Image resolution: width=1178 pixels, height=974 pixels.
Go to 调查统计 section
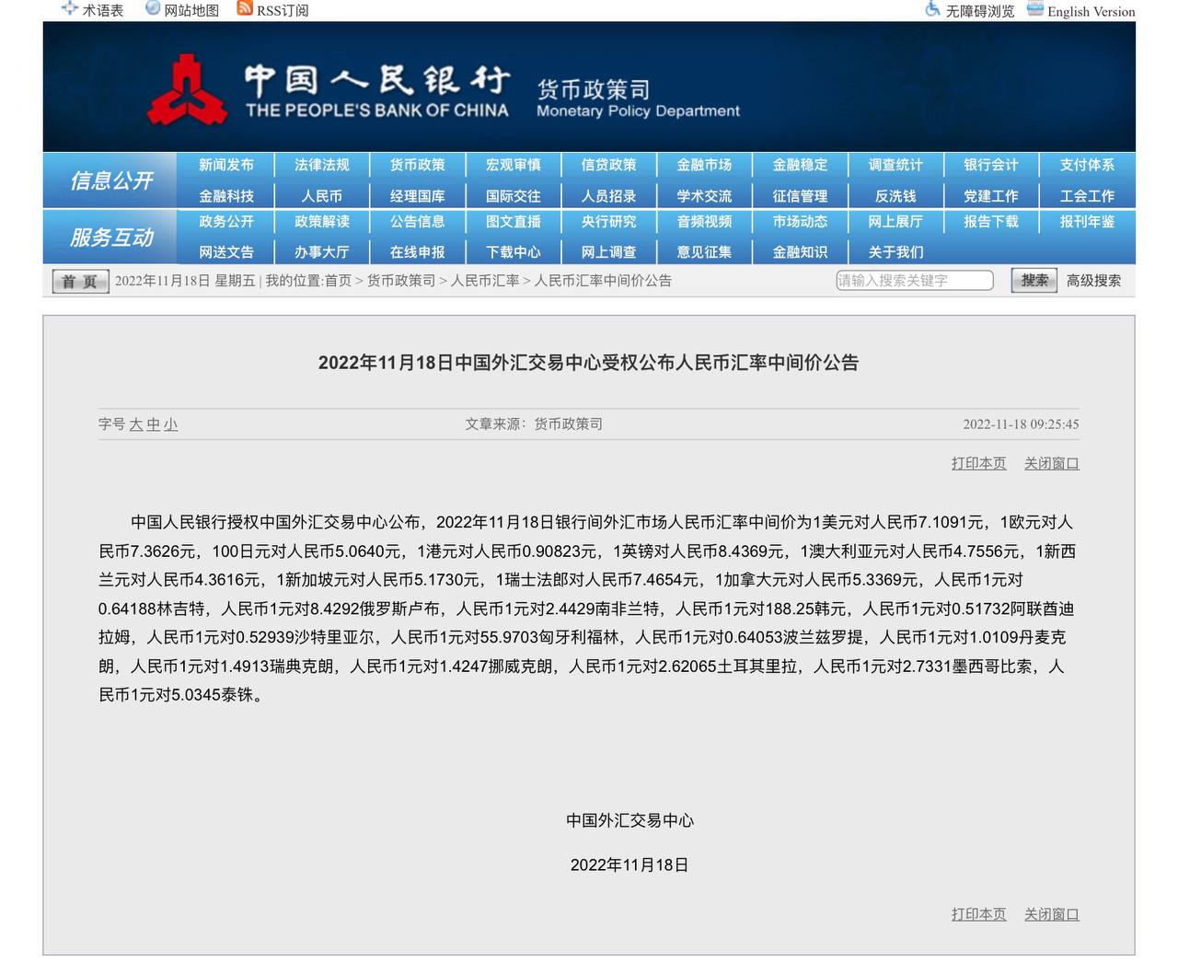tap(895, 165)
